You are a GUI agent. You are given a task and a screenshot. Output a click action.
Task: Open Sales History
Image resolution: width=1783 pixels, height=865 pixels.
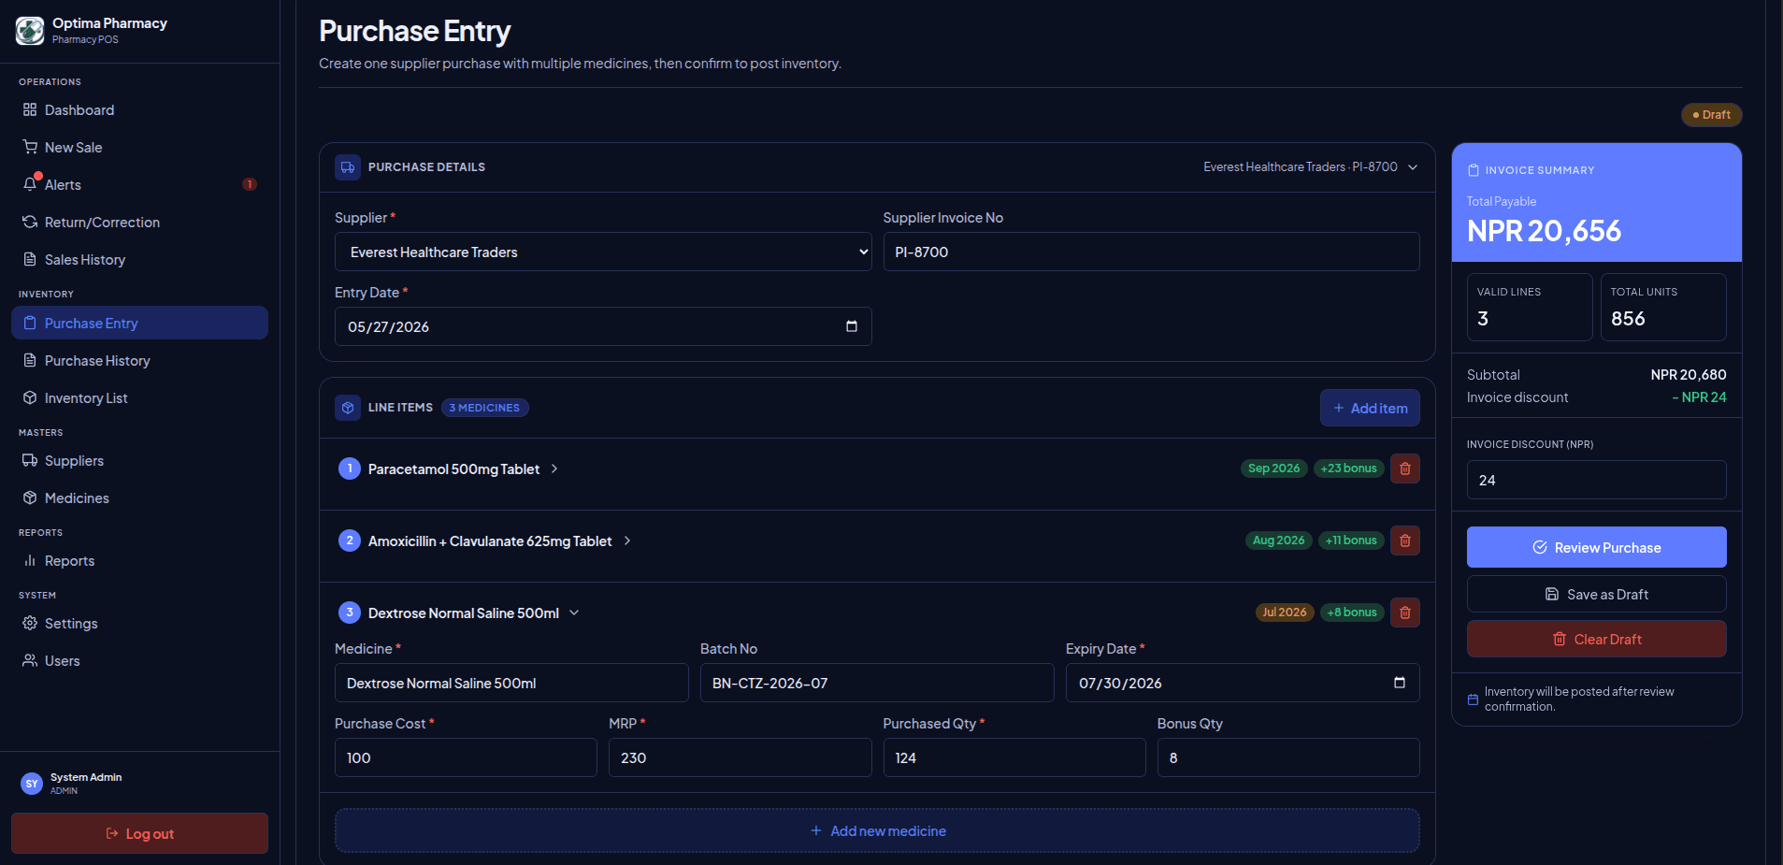[139, 260]
